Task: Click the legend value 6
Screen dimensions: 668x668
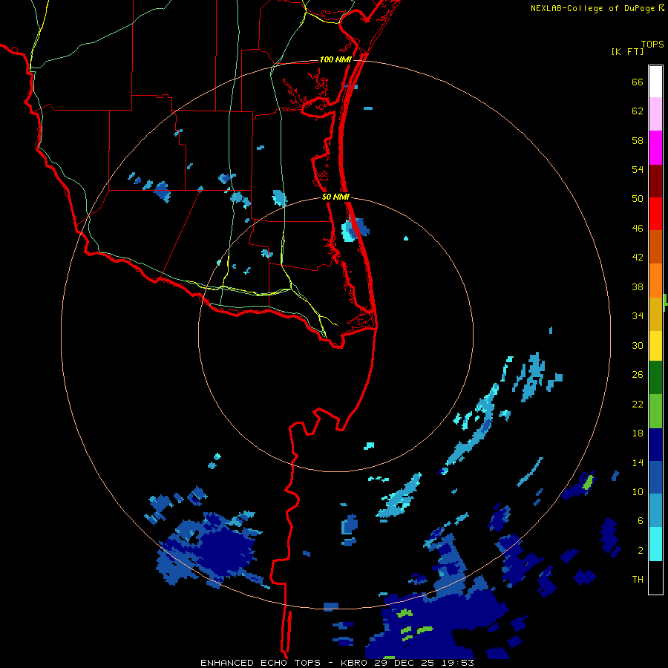Action: pos(641,521)
